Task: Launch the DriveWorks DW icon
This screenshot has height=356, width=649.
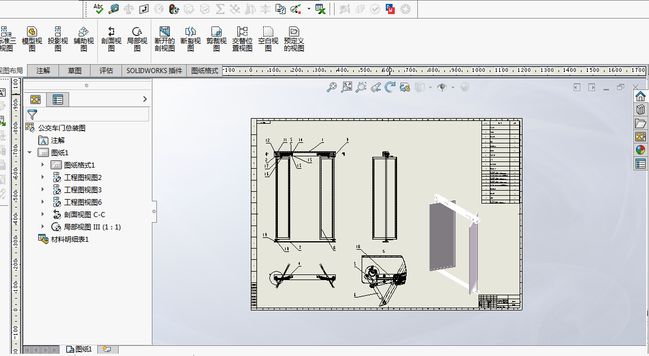Action: coord(390,8)
